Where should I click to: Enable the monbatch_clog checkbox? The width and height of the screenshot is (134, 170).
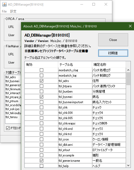[x=42, y=70]
